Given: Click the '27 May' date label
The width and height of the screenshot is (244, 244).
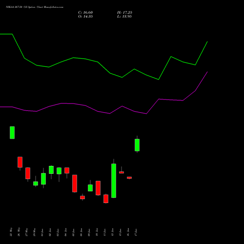Looking at the screenshot, I should tap(26, 232).
